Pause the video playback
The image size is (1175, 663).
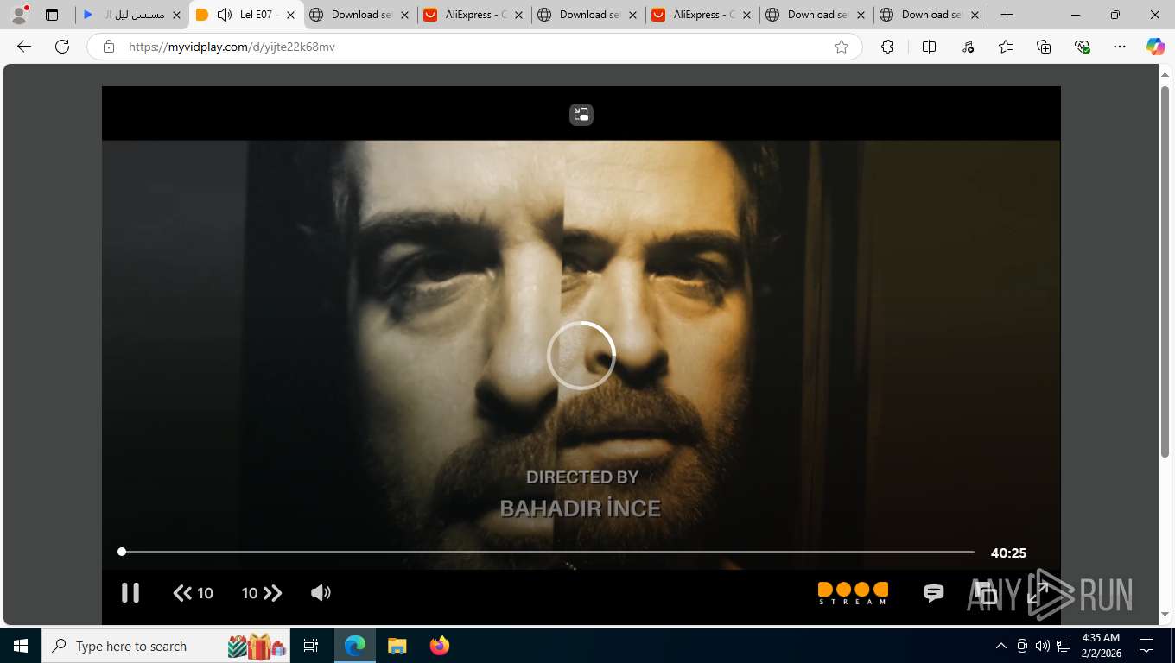point(130,592)
